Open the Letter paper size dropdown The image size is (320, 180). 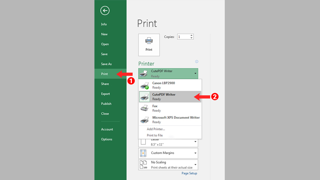point(196,142)
